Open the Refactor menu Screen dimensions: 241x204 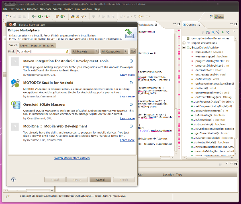pos(32,9)
